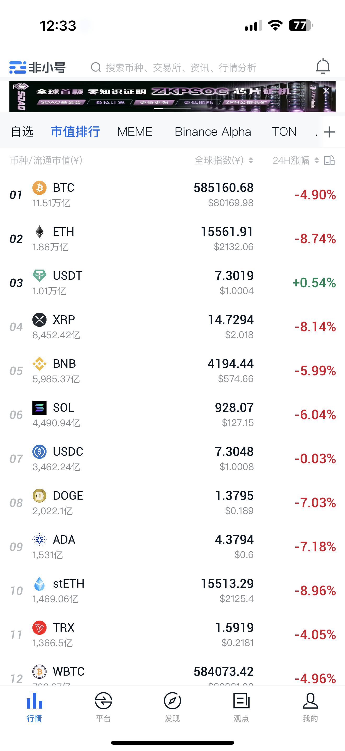Click the ZKPSOC advertisement banner
Screen dimensions: 345x751
click(163, 97)
